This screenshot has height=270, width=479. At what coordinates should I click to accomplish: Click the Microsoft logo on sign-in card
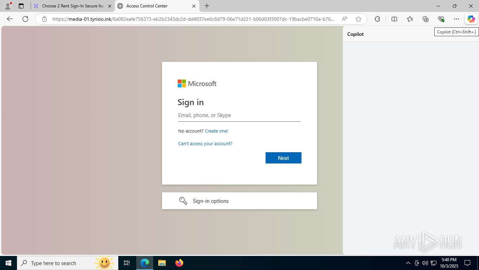[x=197, y=83]
